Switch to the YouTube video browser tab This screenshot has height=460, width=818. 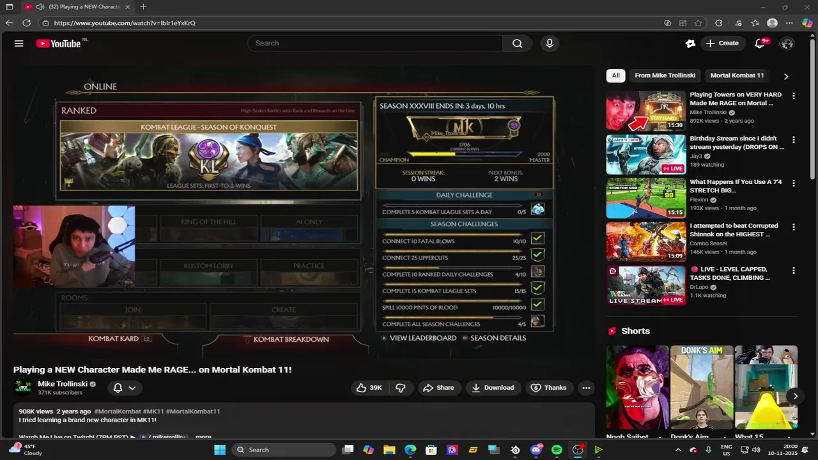tap(77, 7)
